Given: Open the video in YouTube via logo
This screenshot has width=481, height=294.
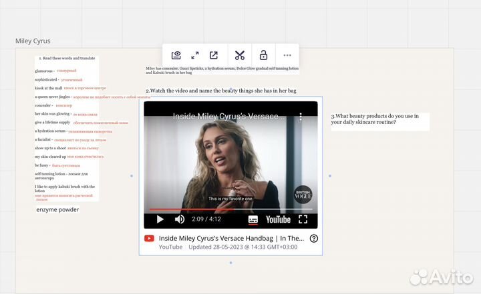Looking at the screenshot, I should (x=278, y=219).
